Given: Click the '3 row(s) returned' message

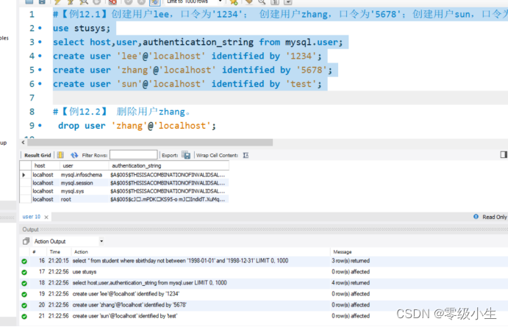Looking at the screenshot, I should [x=351, y=261].
